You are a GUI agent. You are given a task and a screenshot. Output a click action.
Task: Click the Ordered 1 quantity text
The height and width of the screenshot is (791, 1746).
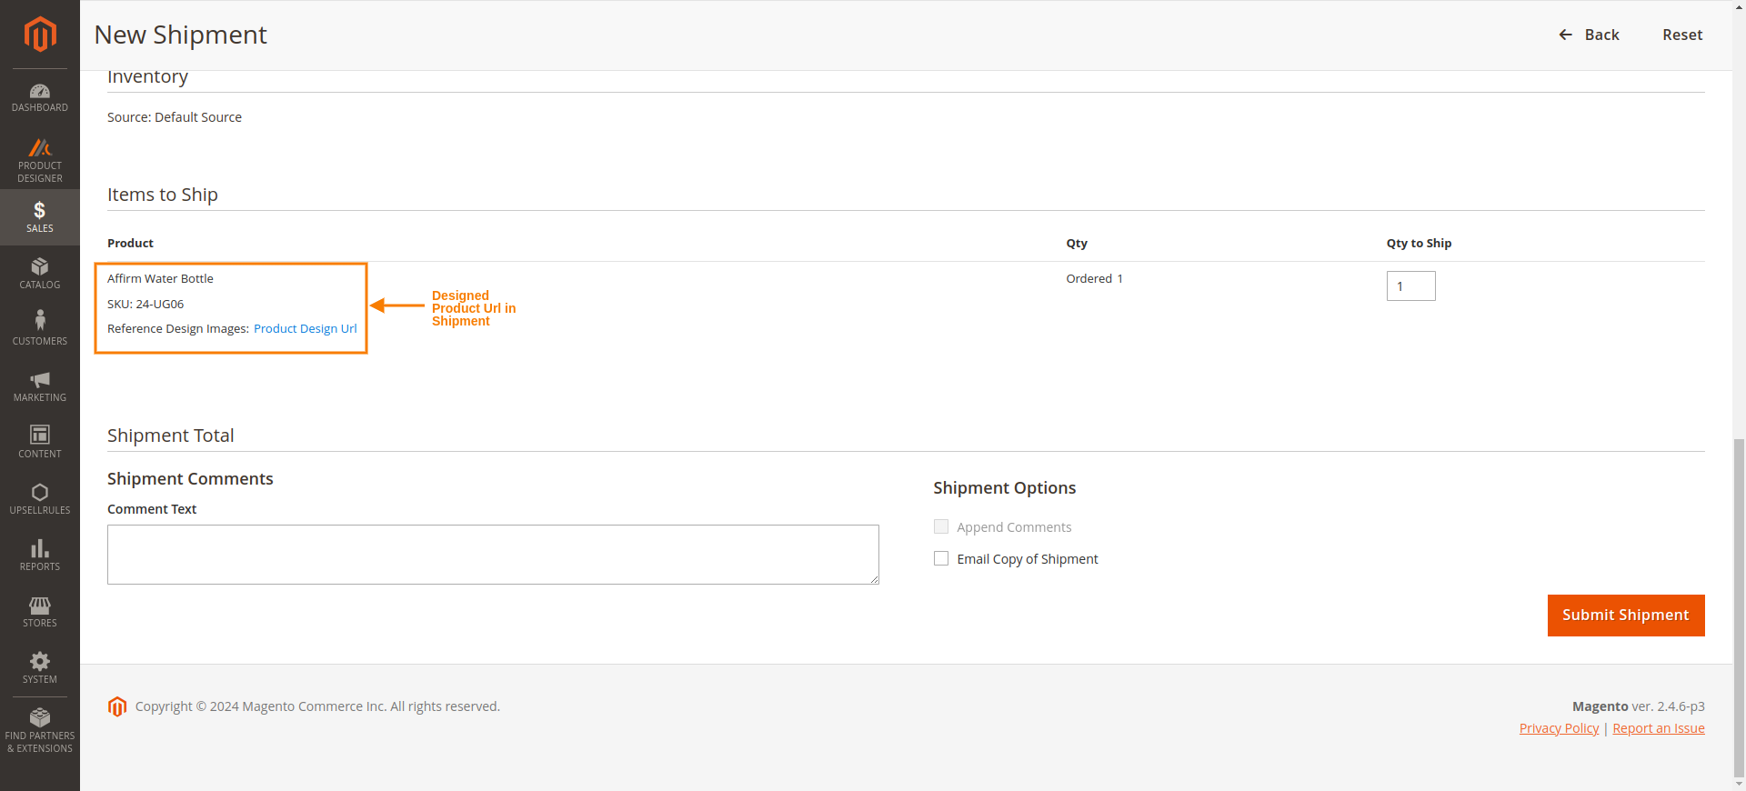pos(1094,278)
